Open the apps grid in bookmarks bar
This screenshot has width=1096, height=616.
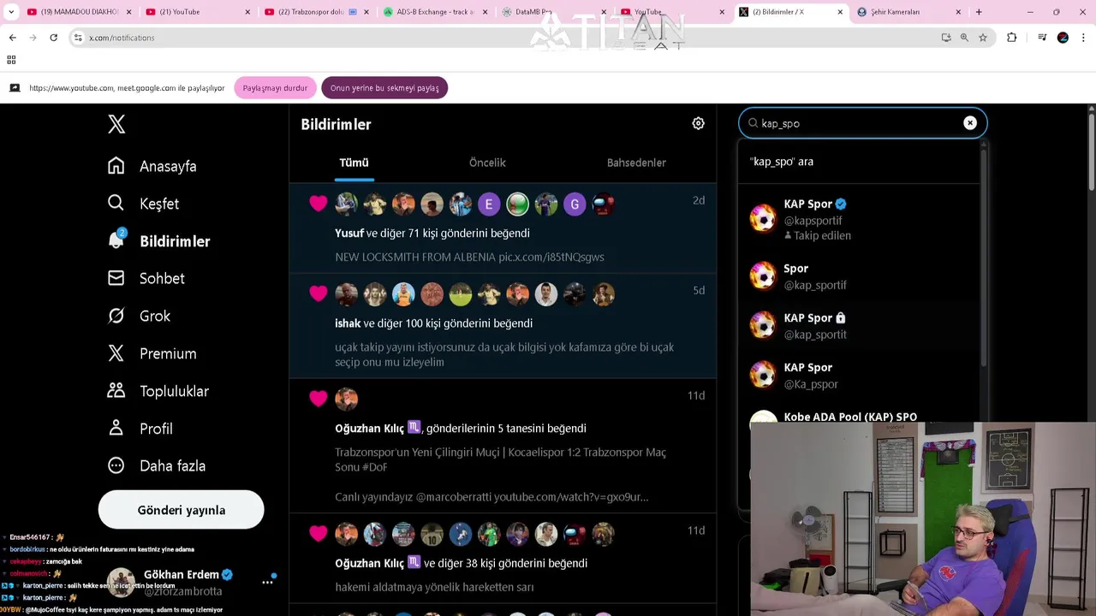point(11,60)
